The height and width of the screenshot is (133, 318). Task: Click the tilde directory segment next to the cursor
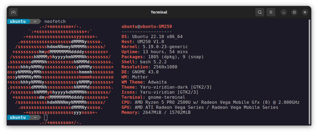(35, 117)
